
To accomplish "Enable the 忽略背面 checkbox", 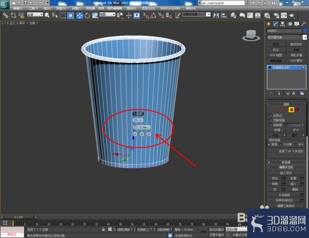I will [270, 120].
